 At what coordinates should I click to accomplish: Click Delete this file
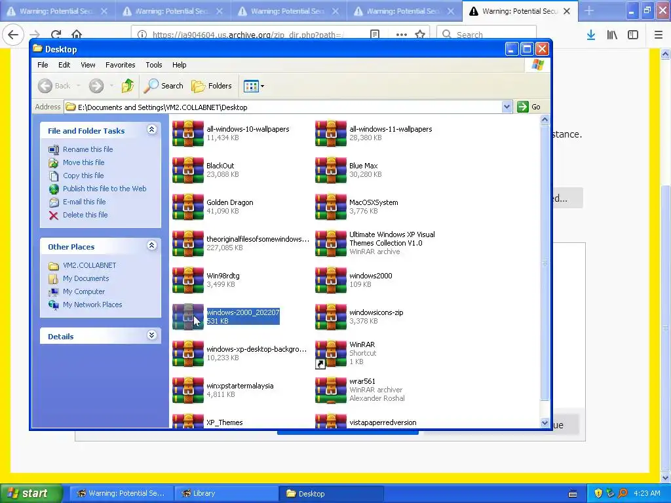click(85, 215)
